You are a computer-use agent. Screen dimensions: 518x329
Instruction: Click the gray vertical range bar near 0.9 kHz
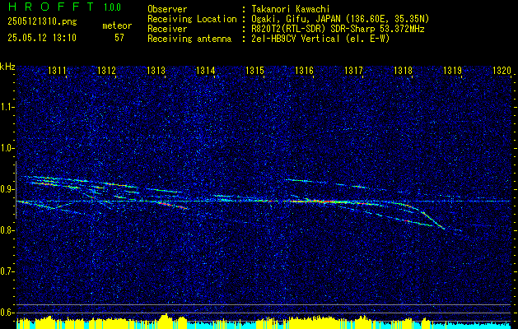(16, 190)
